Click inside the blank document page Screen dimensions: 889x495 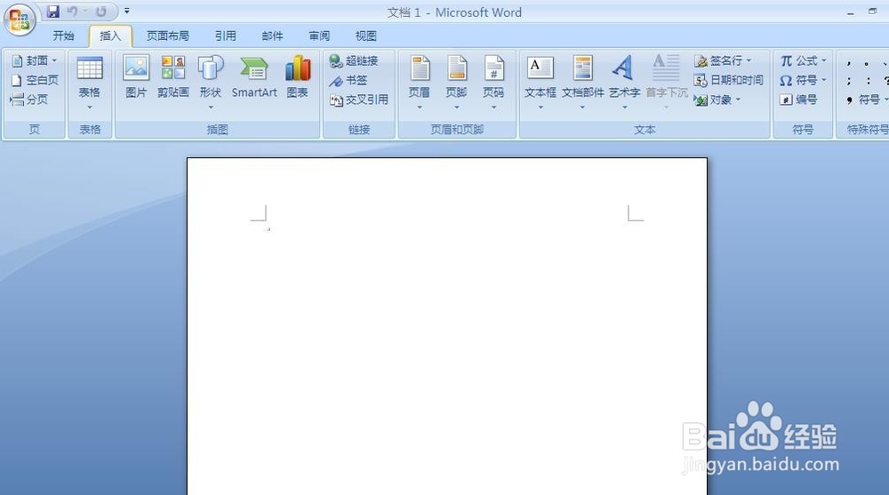pos(447,326)
